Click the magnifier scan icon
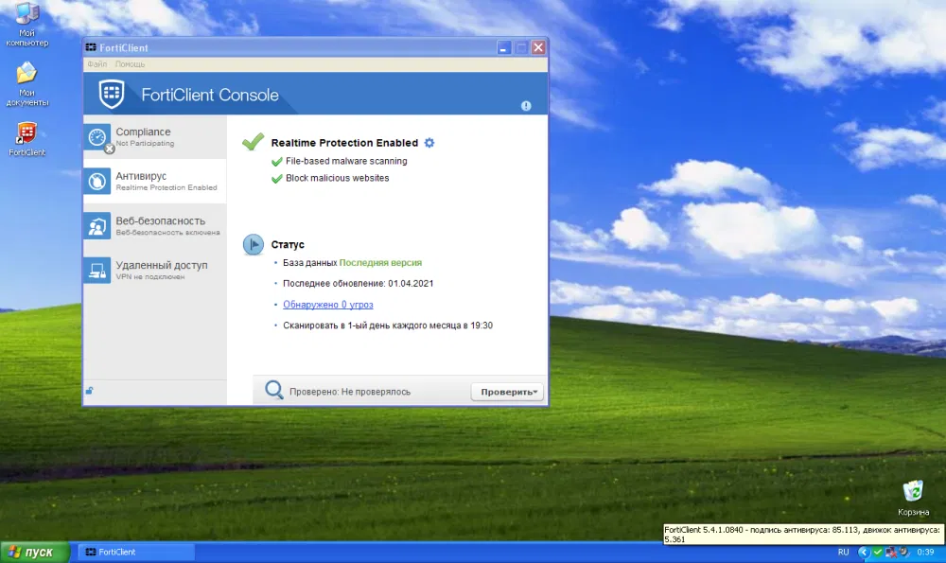 (x=274, y=390)
